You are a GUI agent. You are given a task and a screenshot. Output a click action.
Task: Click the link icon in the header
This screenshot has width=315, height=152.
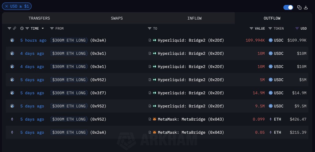[15, 28]
